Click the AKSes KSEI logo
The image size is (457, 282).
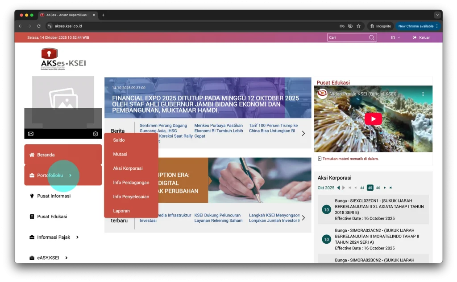63,59
